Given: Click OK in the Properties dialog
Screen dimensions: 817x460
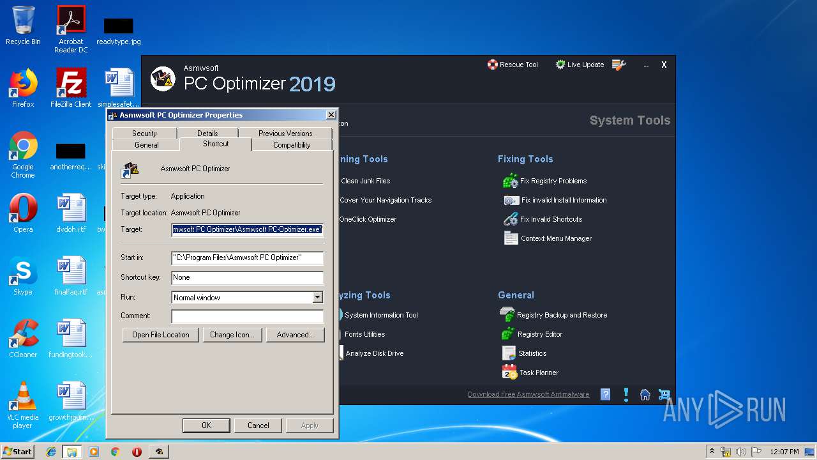Looking at the screenshot, I should 206,425.
